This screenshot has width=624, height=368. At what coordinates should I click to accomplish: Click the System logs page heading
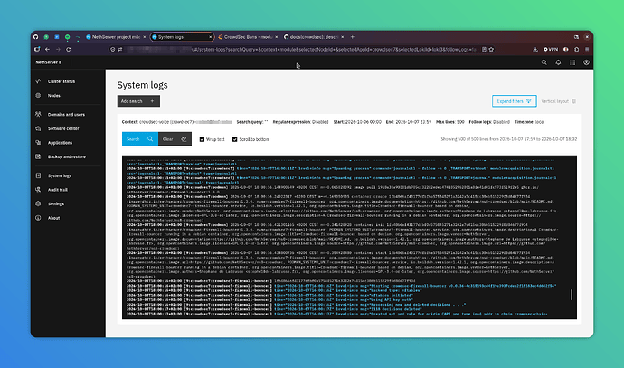coord(143,85)
